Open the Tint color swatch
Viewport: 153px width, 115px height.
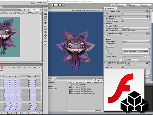(135, 49)
